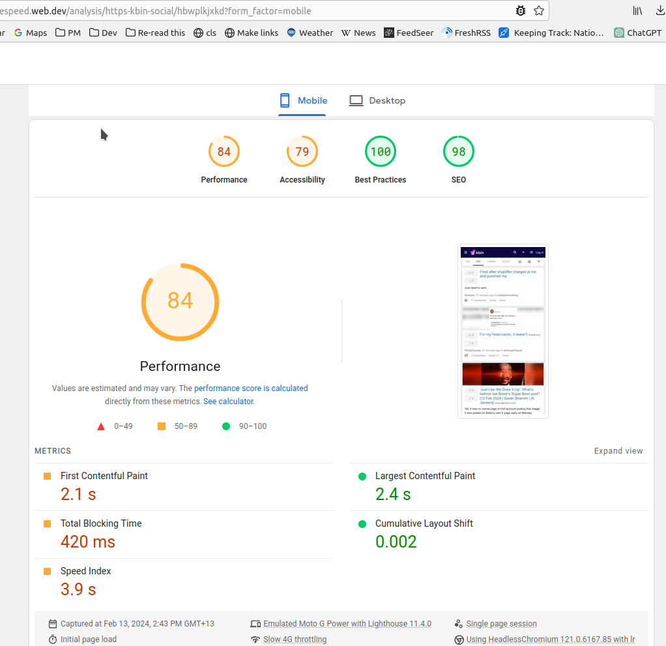Screen dimensions: 666x646
Task: Open the Firefox library icon
Action: (x=638, y=10)
